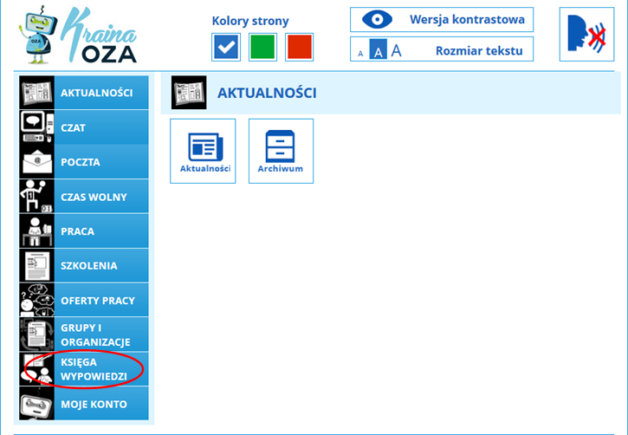Click the player icon beside CZAS WOLNY
Image resolution: width=628 pixels, height=435 pixels.
[x=37, y=197]
